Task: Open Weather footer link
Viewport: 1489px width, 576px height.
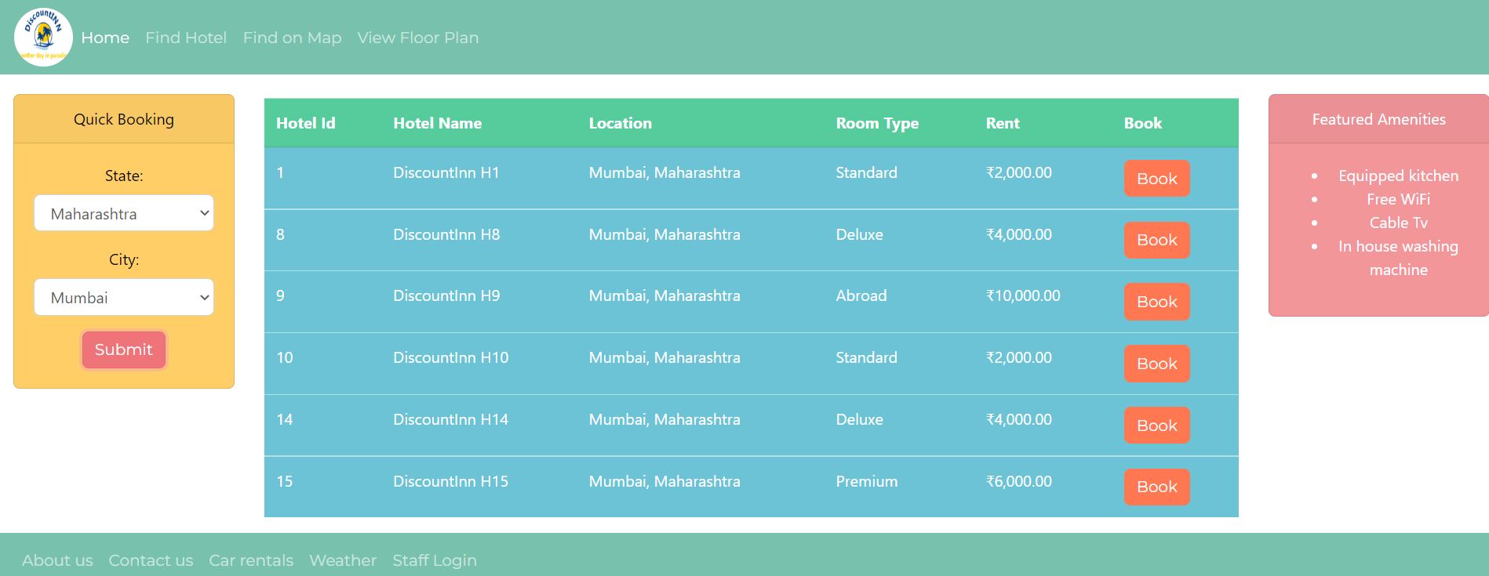Action: click(x=343, y=560)
